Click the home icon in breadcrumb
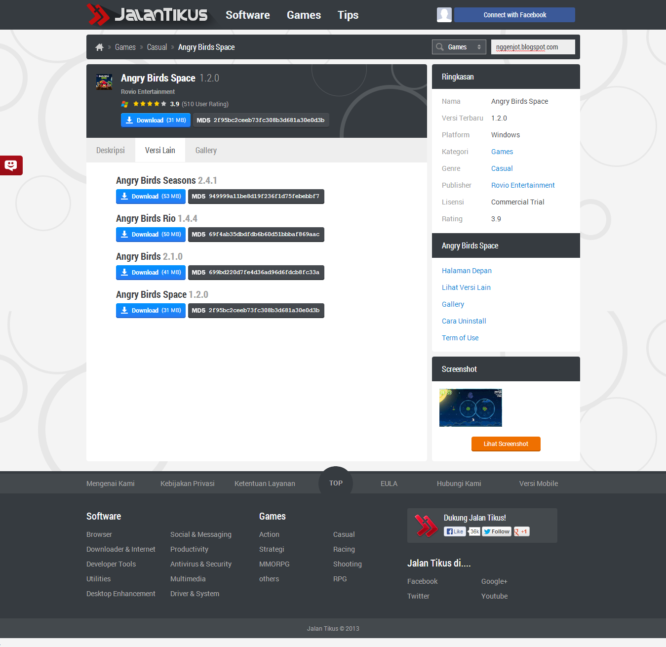 pyautogui.click(x=99, y=47)
